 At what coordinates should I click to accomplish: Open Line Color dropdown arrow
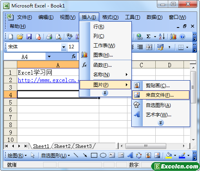coord(188,156)
